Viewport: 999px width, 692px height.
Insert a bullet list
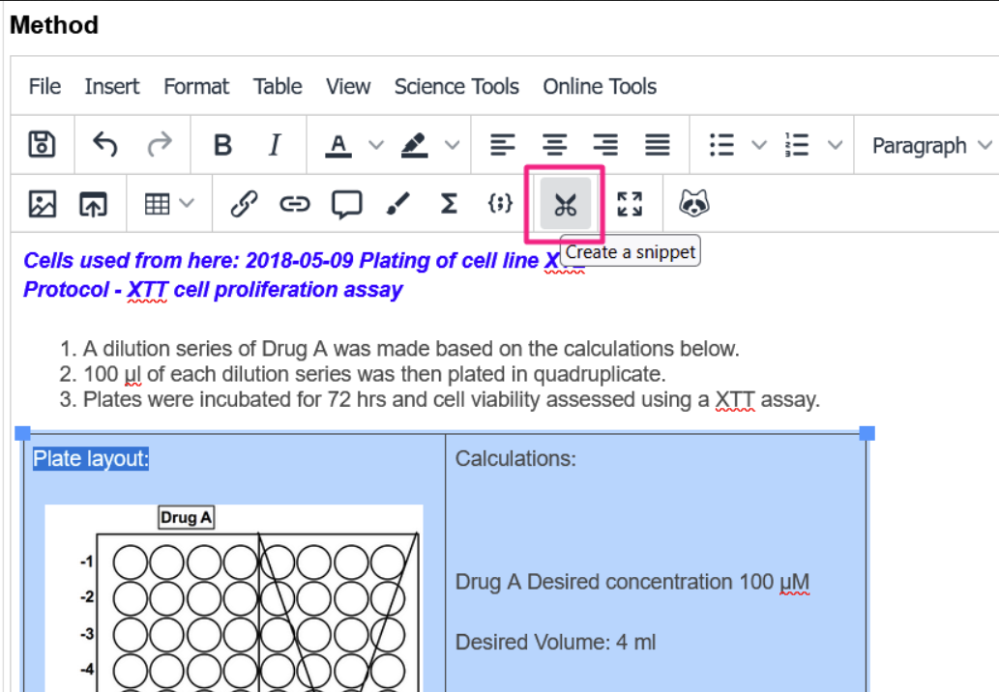(x=721, y=145)
